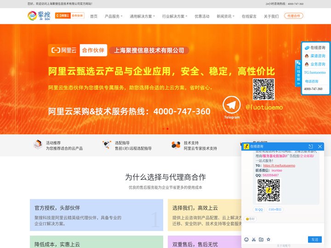Click the 阿里云 合作伙伴 badge in header
The image size is (331, 248).
click(x=70, y=16)
